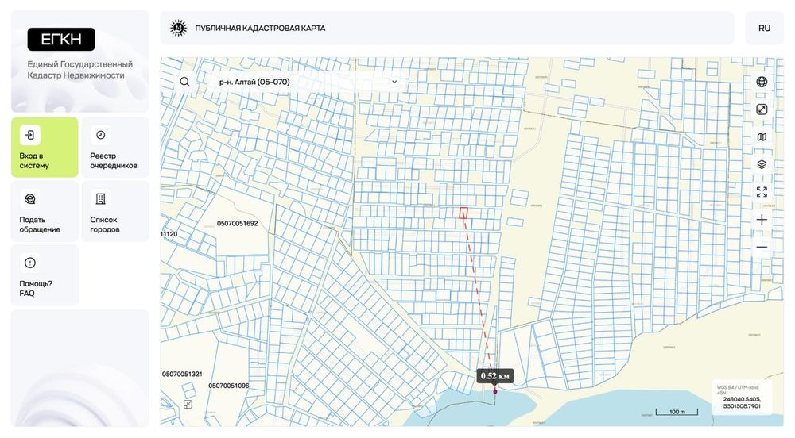Click the dropdown chevron next to district name
The image size is (795, 438).
pyautogui.click(x=394, y=82)
